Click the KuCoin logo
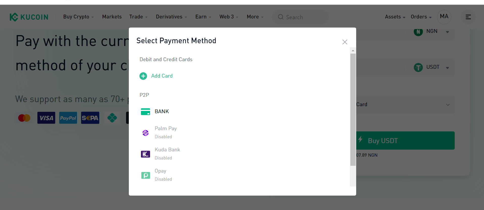 coord(29,17)
